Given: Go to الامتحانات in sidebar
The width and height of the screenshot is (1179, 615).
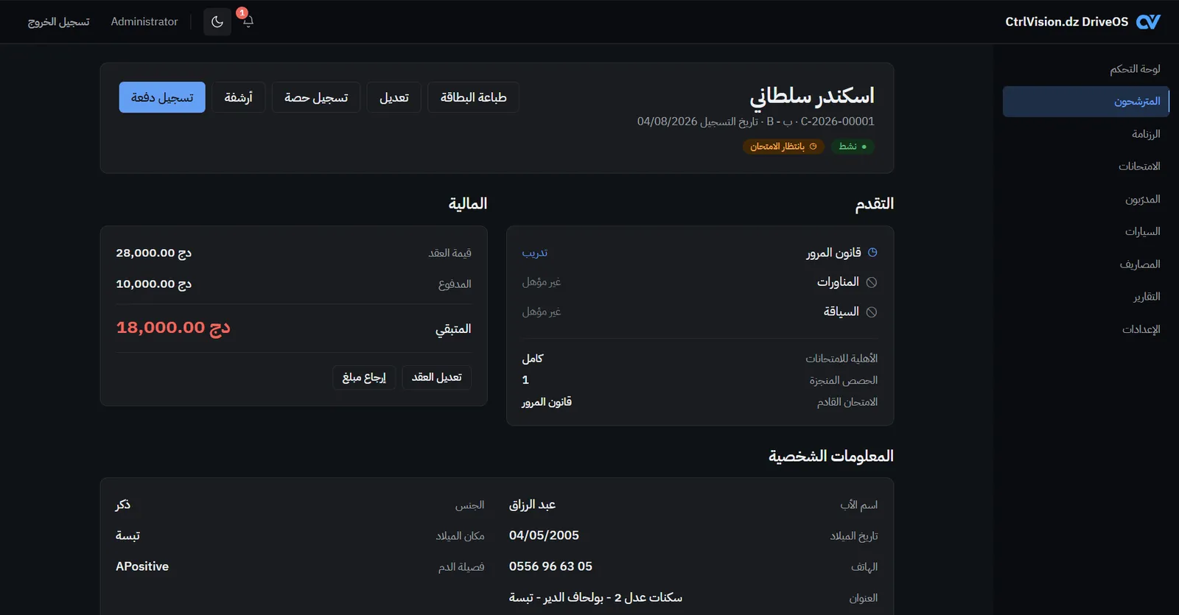Looking at the screenshot, I should point(1086,166).
